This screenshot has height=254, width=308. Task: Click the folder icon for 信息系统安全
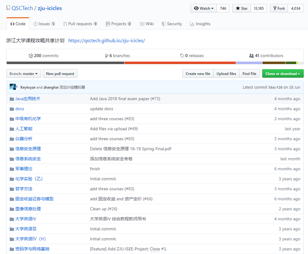click(x=12, y=159)
